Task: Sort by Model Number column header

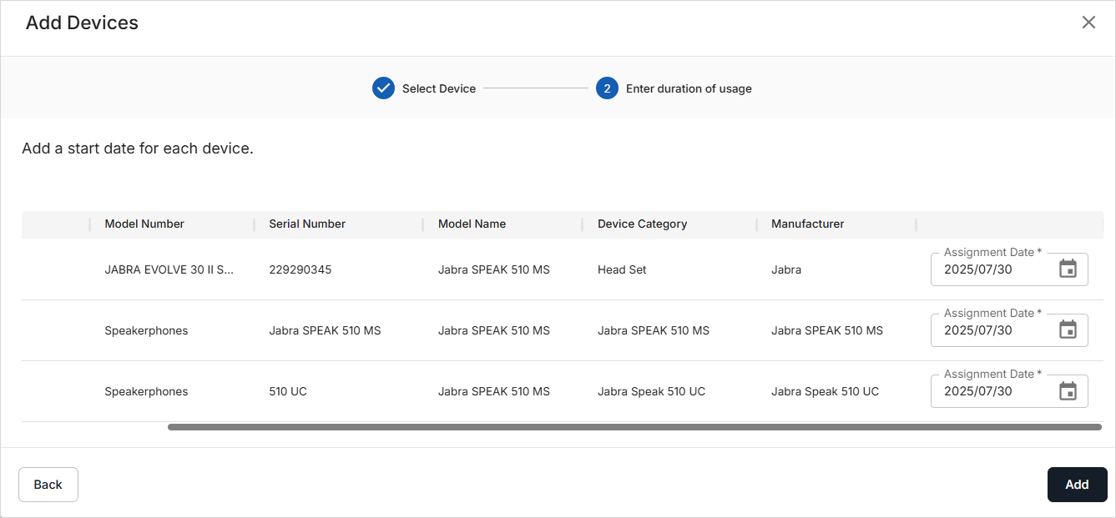Action: tap(144, 224)
